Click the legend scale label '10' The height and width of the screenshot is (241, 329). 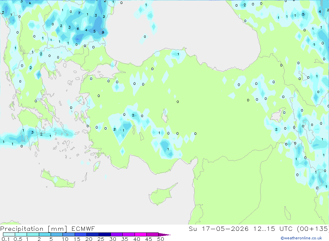[65, 239]
